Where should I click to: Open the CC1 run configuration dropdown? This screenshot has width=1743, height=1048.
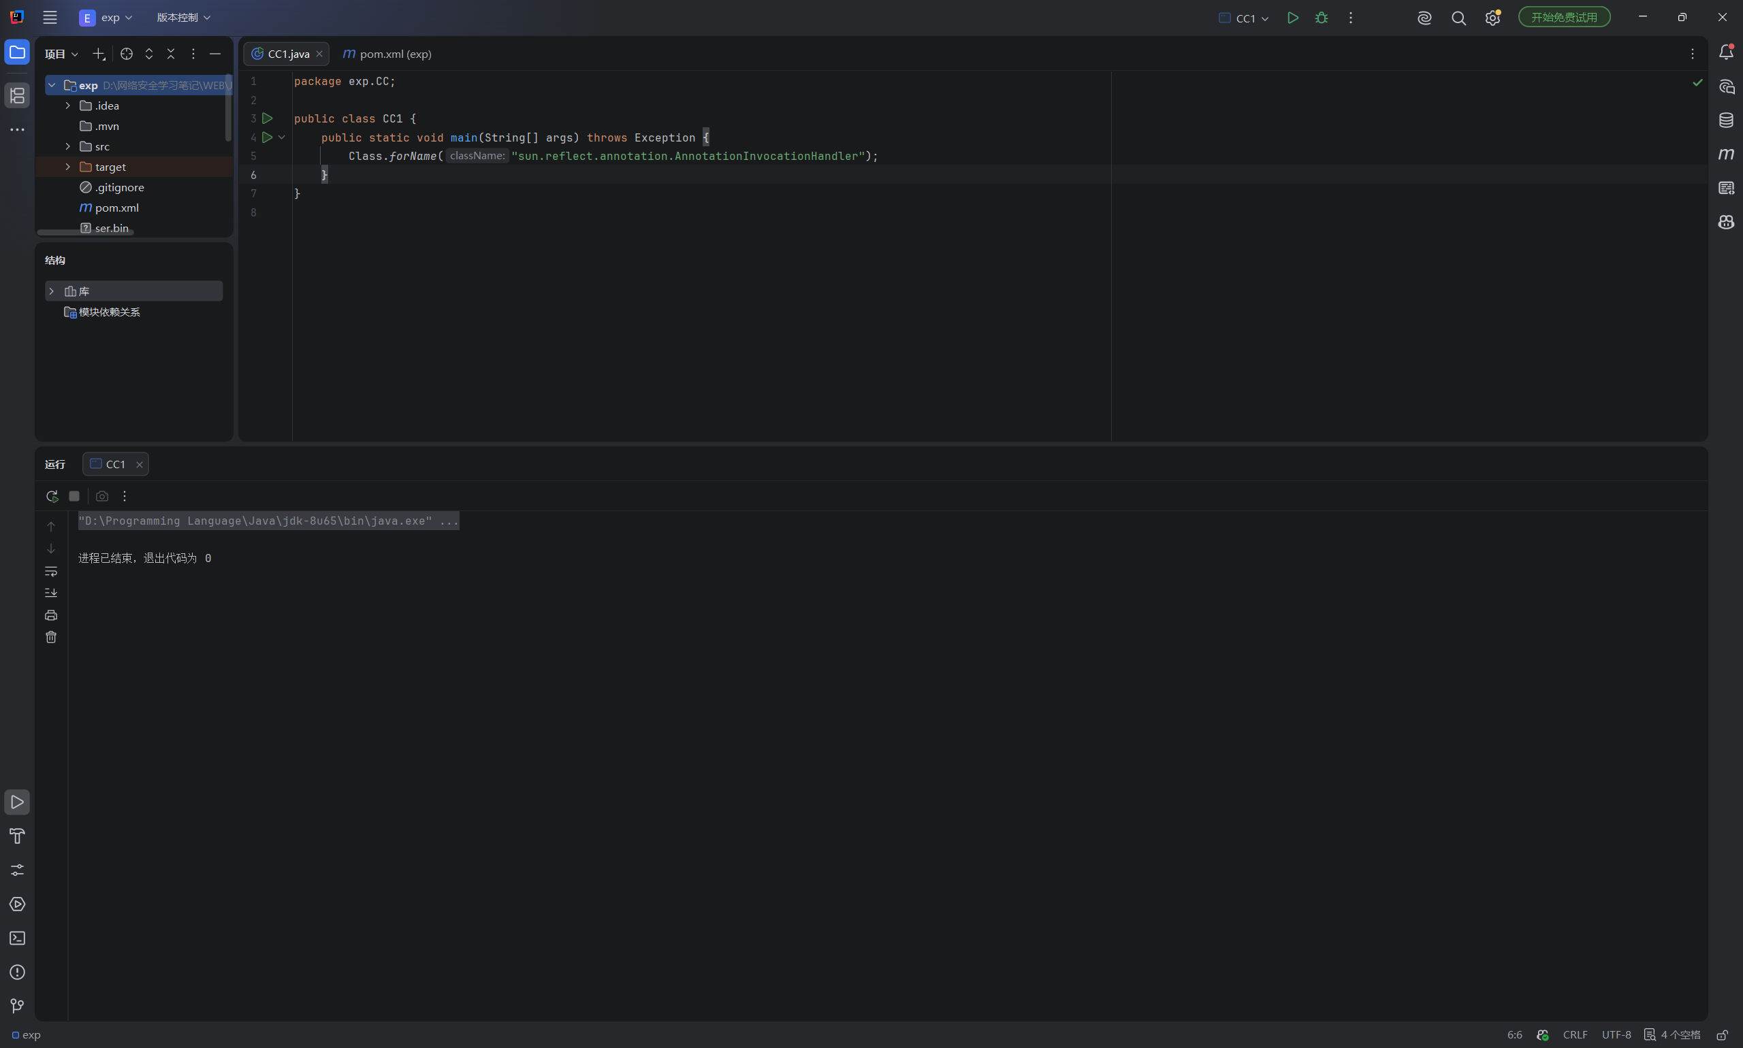1244,18
